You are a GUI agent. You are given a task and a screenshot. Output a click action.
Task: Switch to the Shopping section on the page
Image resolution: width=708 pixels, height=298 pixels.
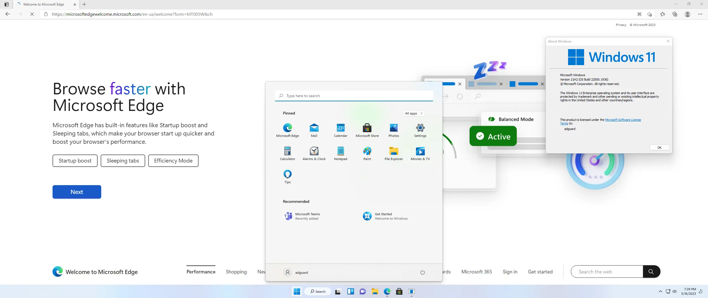click(236, 272)
